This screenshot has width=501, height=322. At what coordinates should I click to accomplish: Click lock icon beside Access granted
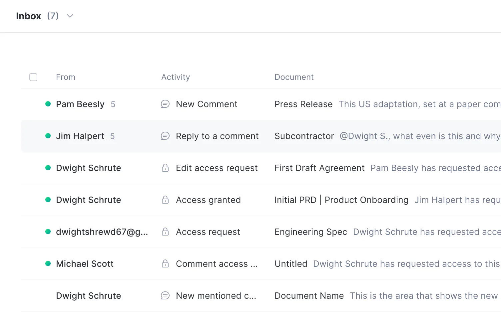pos(165,200)
